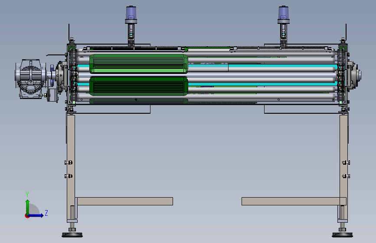
Task: Select the blue Z axis arrow
Action: pos(36,215)
